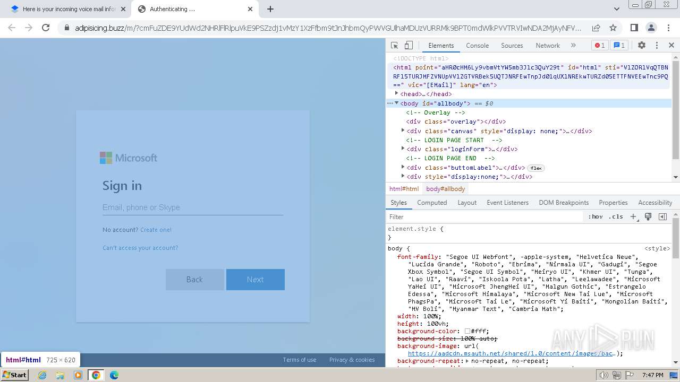The width and height of the screenshot is (680, 382).
Task: Select html#html in the breadcrumb
Action: 404,189
